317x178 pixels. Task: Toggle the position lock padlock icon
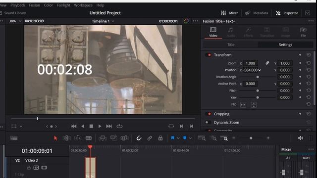click(160, 138)
